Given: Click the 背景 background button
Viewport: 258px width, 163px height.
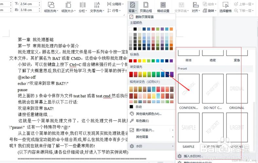Looking at the screenshot, I should pyautogui.click(x=133, y=7).
